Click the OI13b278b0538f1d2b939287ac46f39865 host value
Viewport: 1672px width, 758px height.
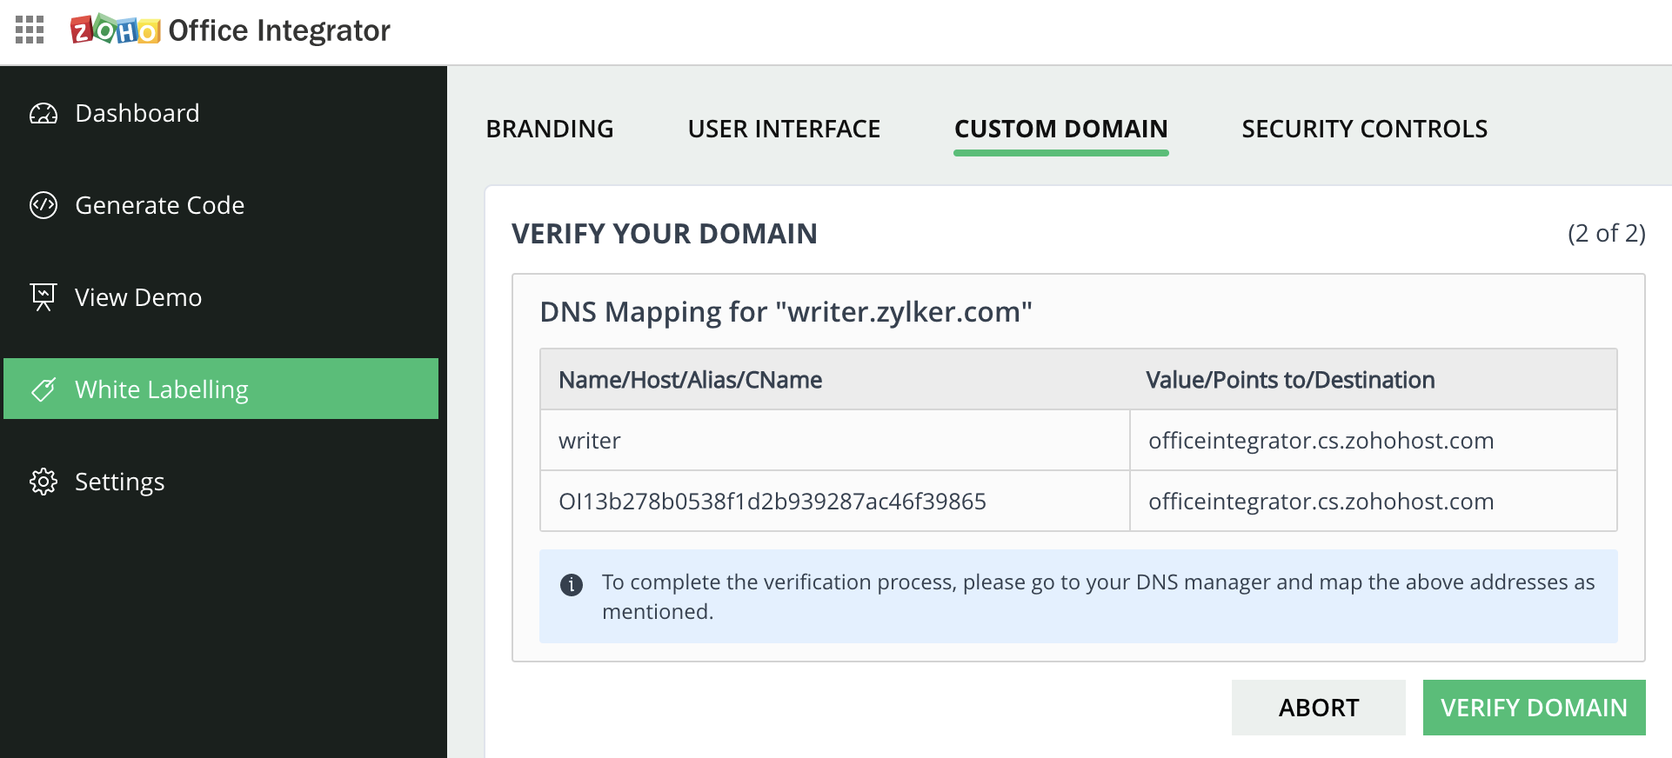point(772,502)
